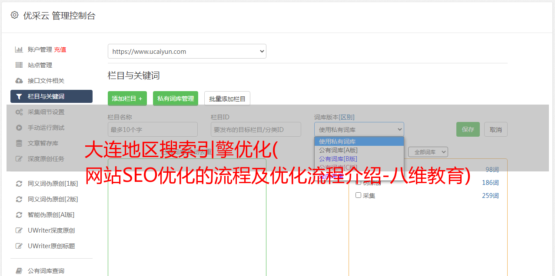Choose the 公有词库[A版] option
Viewport: 555px width, 276px height.
pyautogui.click(x=359, y=150)
